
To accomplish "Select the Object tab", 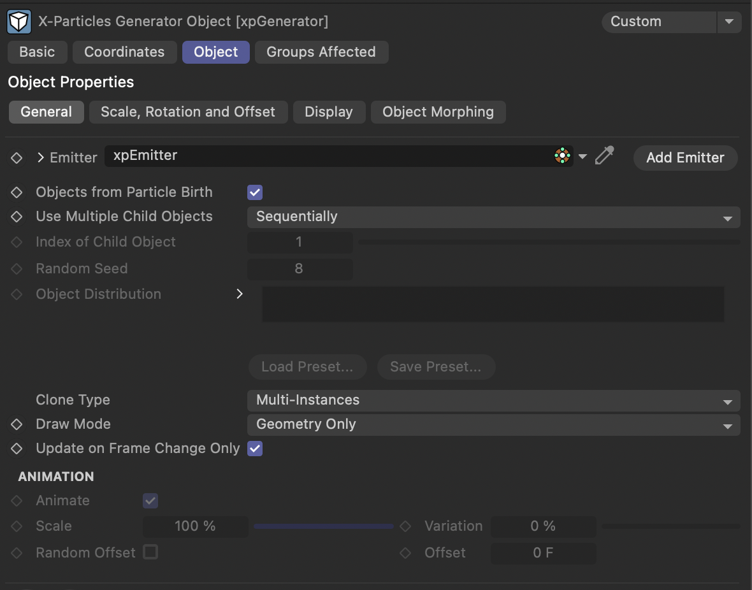I will tap(216, 52).
